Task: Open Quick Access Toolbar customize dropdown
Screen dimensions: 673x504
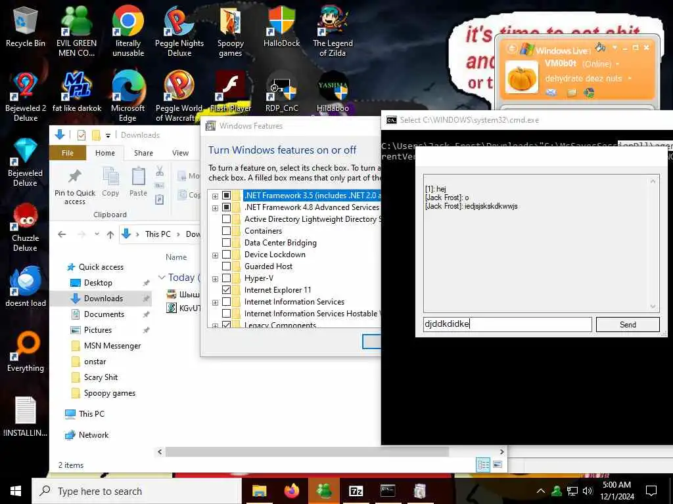Action: pos(108,135)
